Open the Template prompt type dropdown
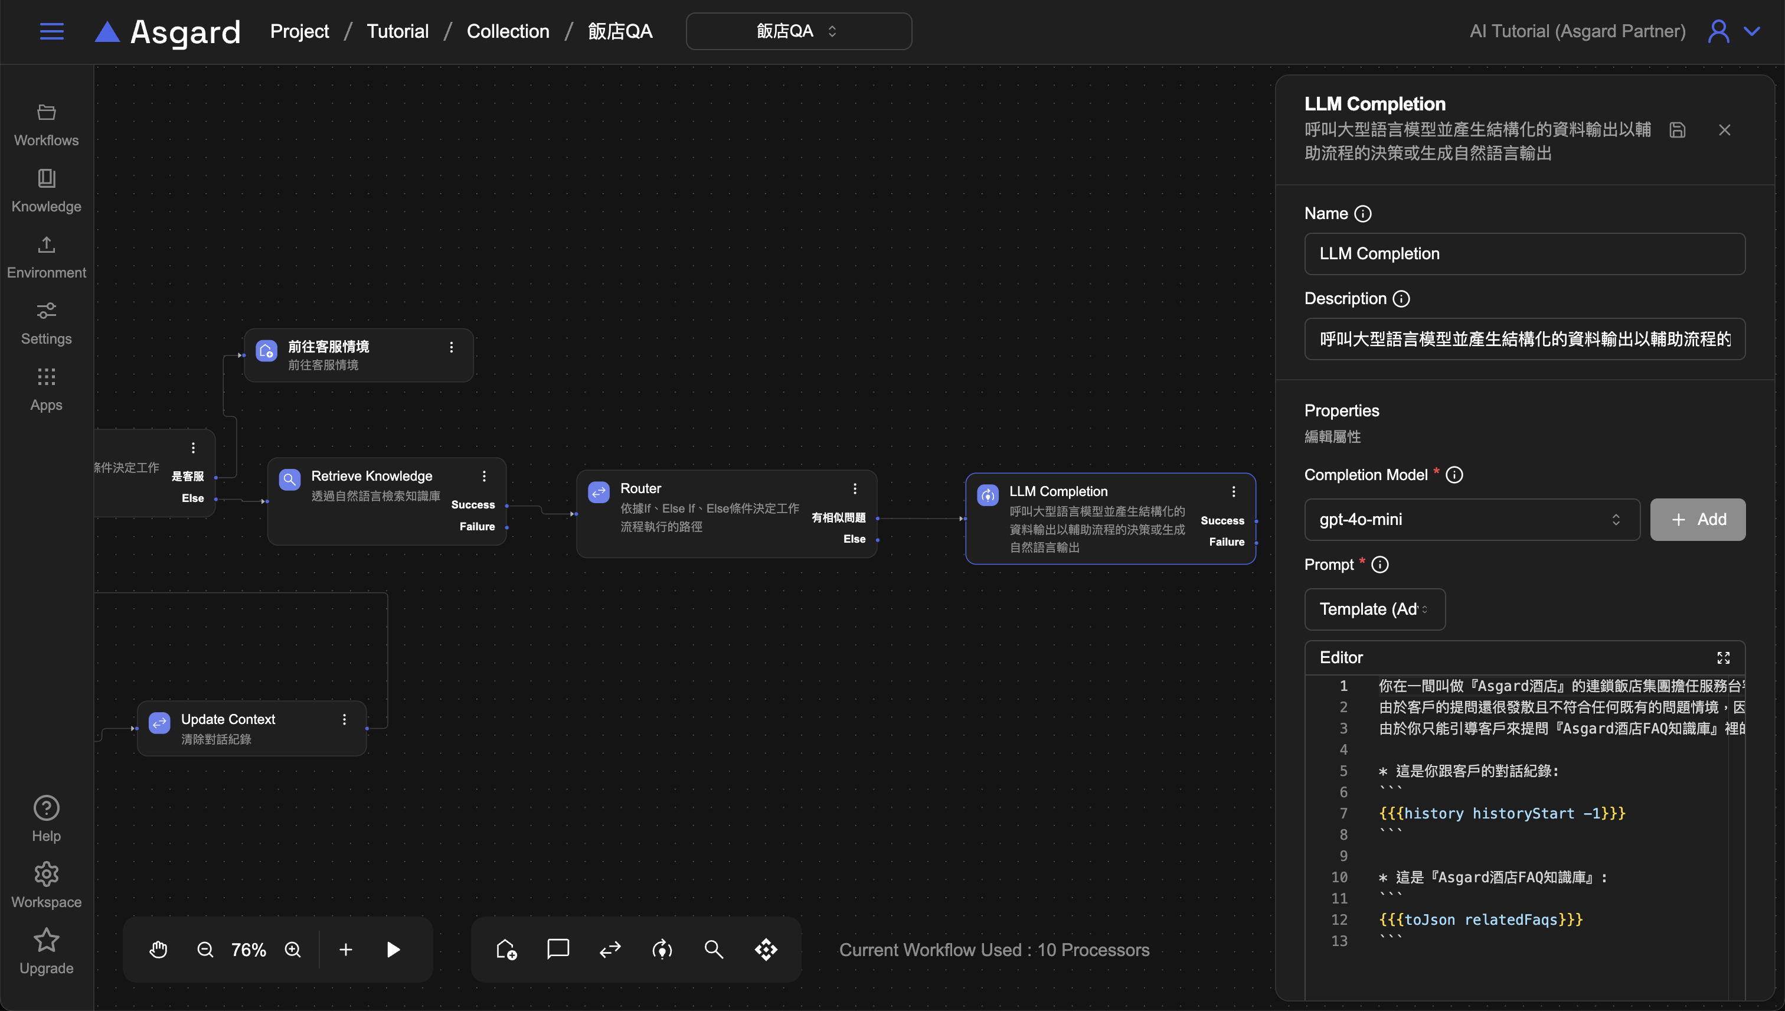 point(1374,609)
